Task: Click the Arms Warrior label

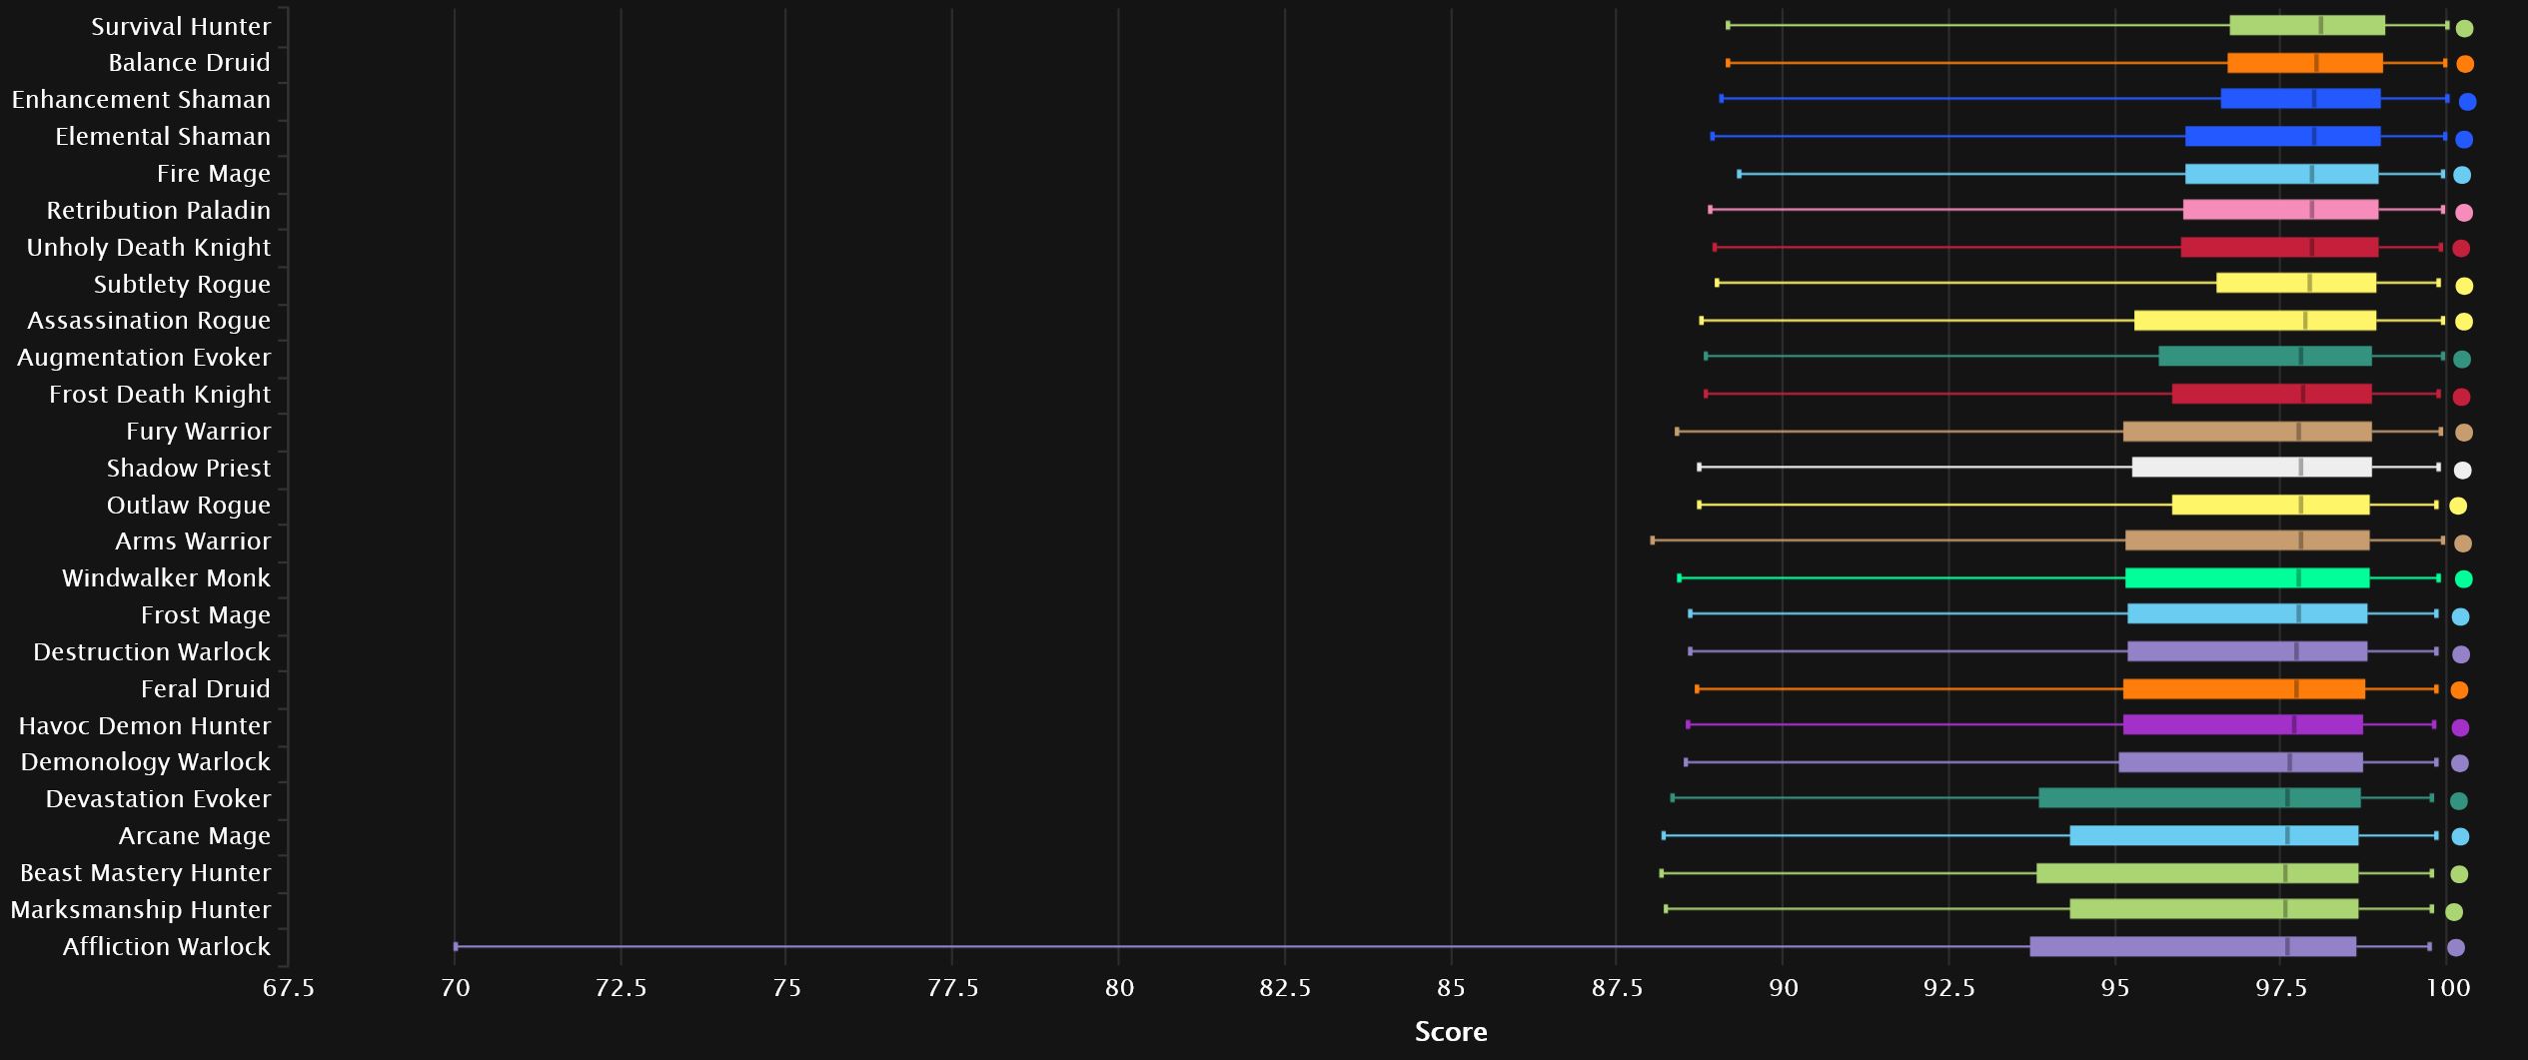Action: tap(193, 541)
